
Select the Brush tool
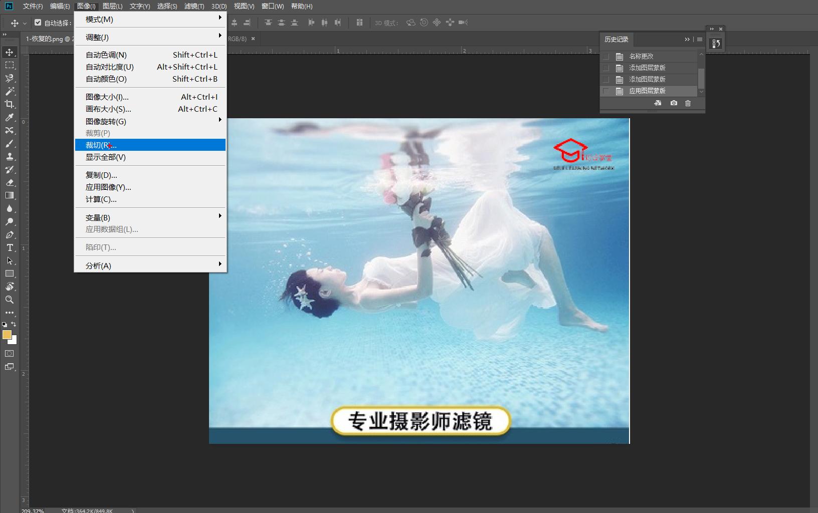click(9, 144)
